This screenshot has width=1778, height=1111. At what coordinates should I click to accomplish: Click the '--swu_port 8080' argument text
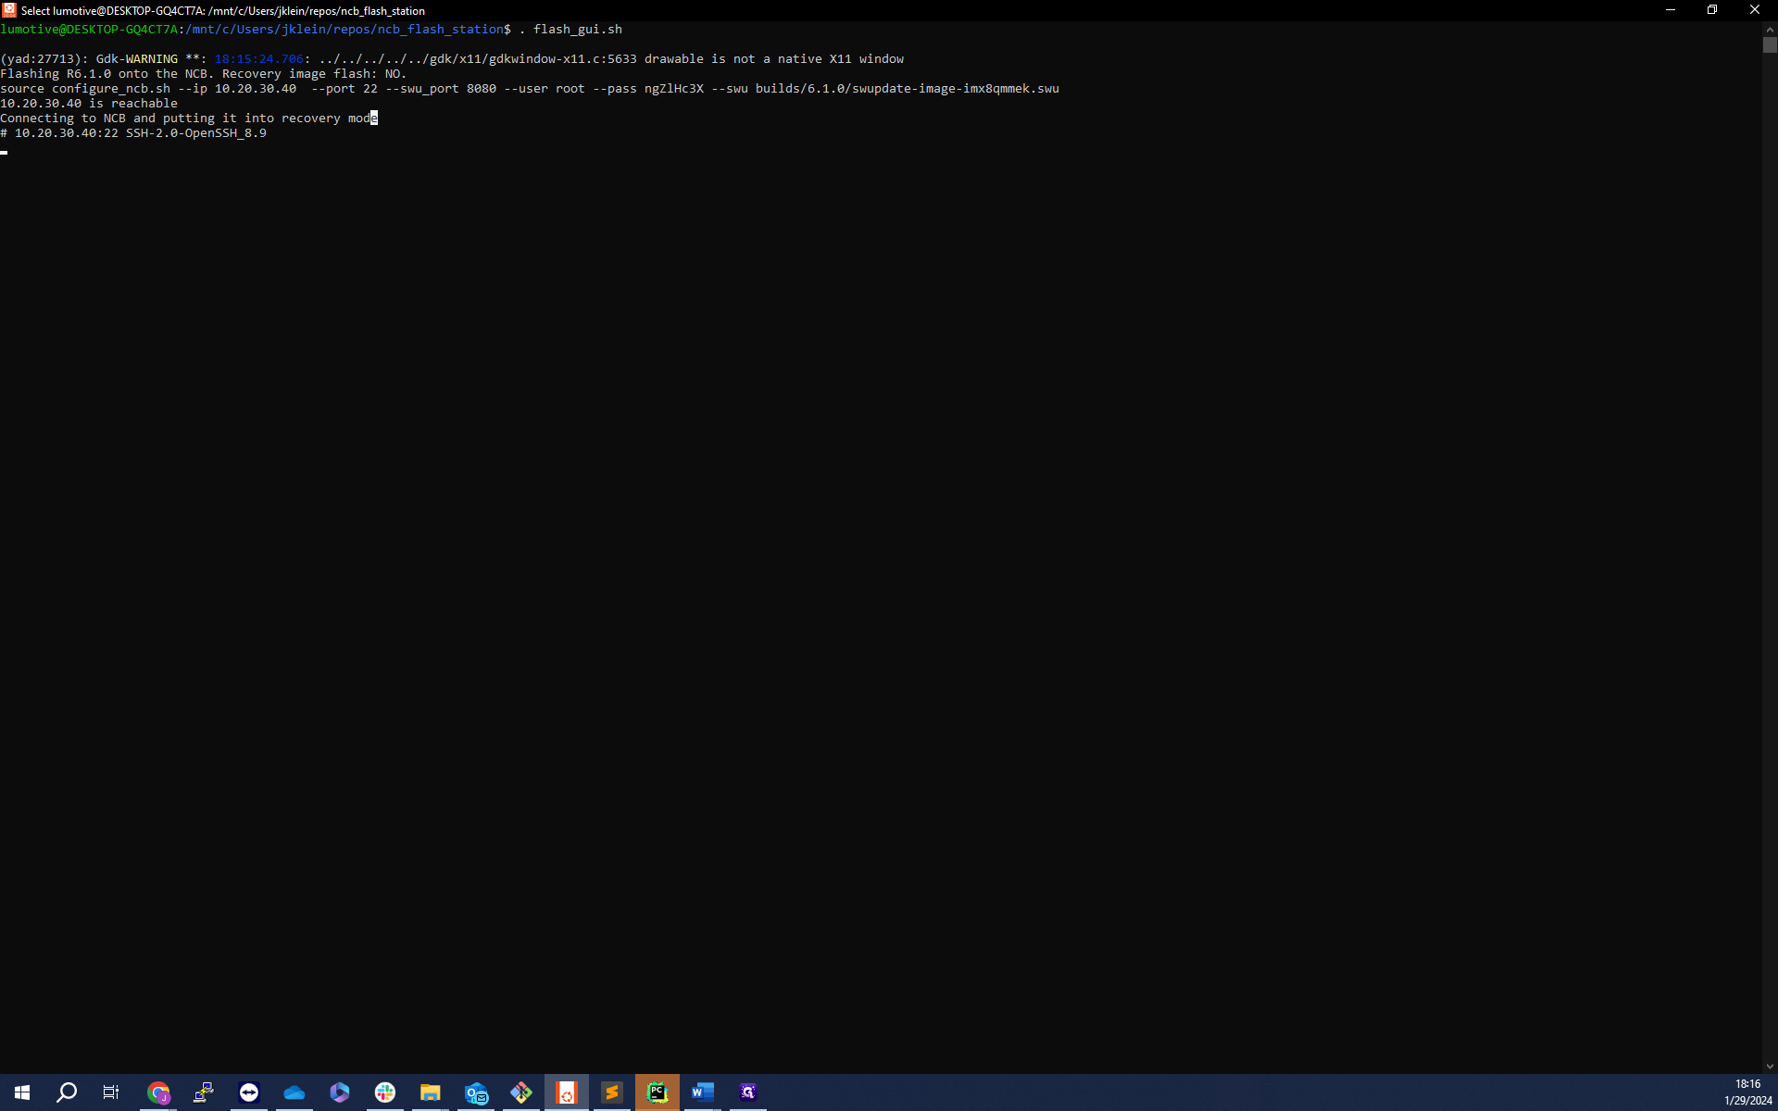click(441, 89)
